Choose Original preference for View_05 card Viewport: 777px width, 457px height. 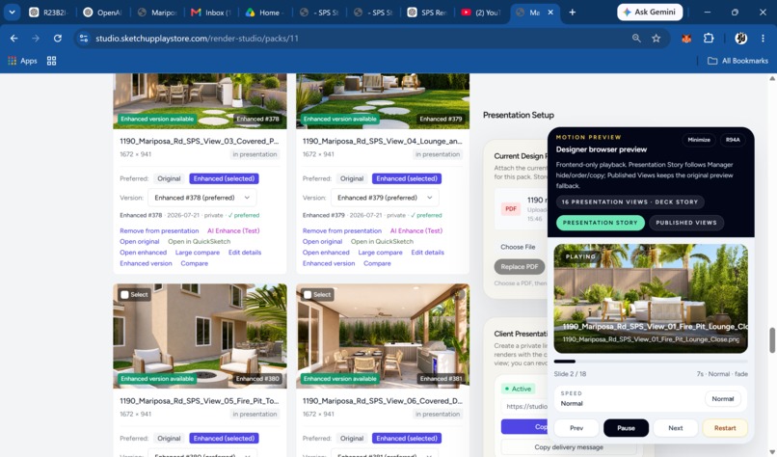tap(169, 438)
